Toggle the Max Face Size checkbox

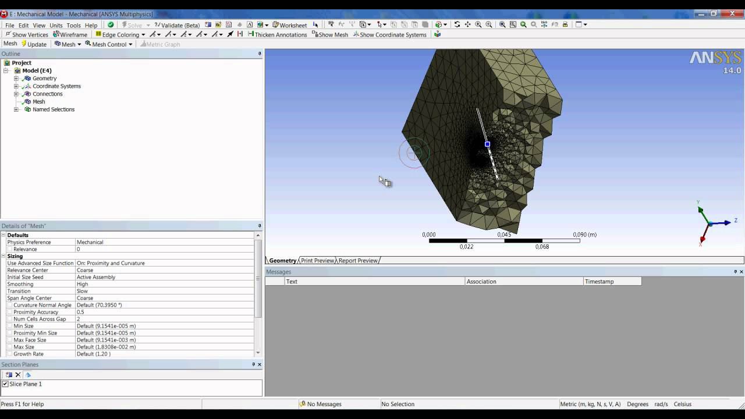(10, 340)
